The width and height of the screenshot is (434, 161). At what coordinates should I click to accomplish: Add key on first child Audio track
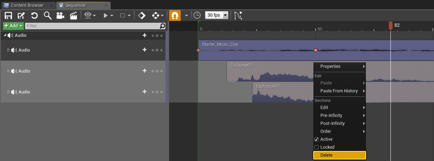click(157, 50)
